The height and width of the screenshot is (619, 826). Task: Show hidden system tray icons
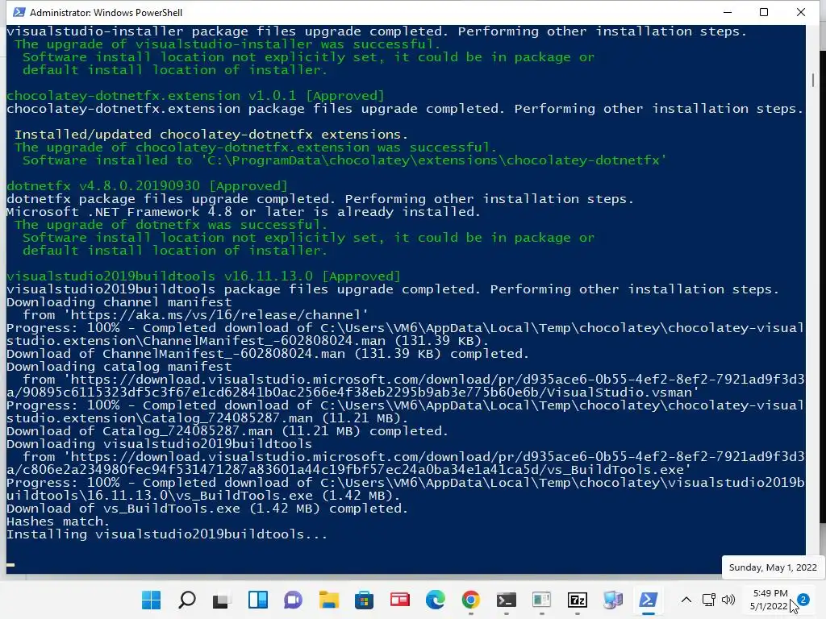pyautogui.click(x=686, y=600)
